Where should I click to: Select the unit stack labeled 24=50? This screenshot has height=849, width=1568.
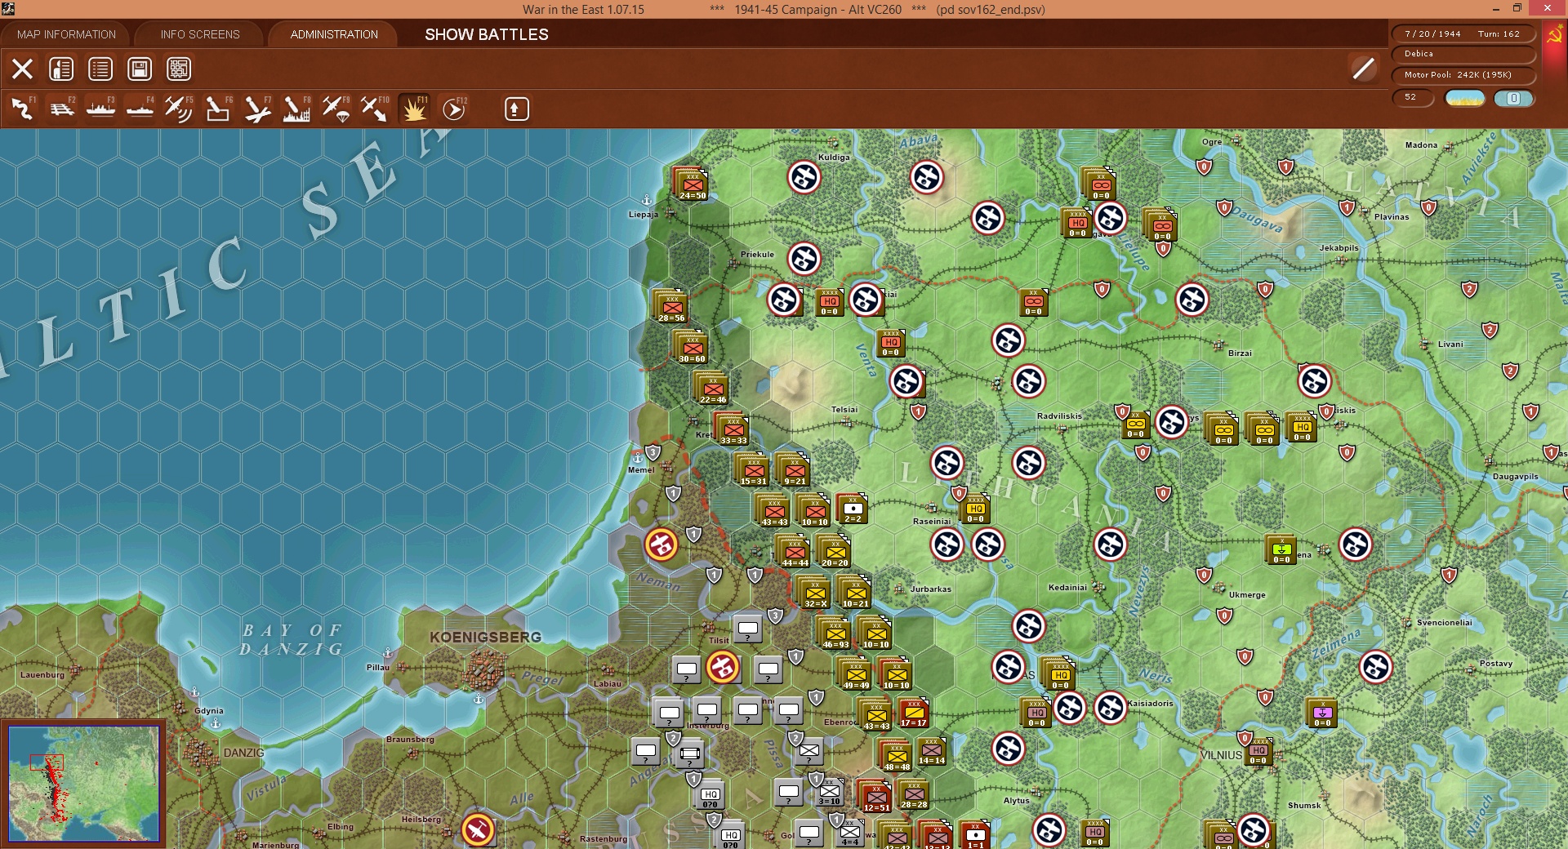click(x=692, y=184)
